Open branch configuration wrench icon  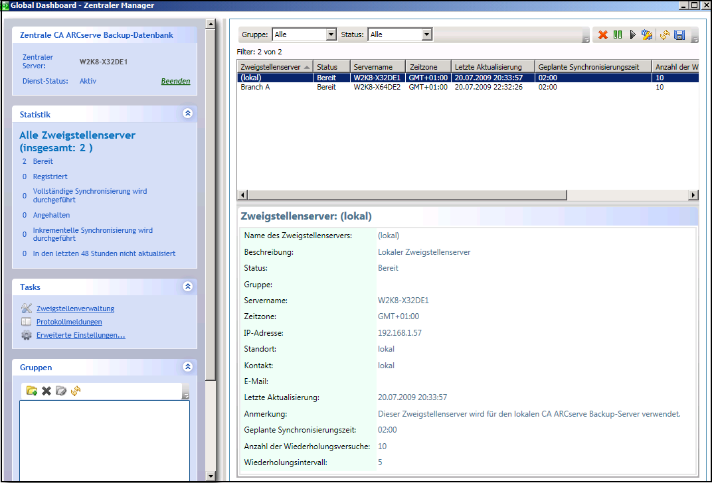pyautogui.click(x=646, y=34)
